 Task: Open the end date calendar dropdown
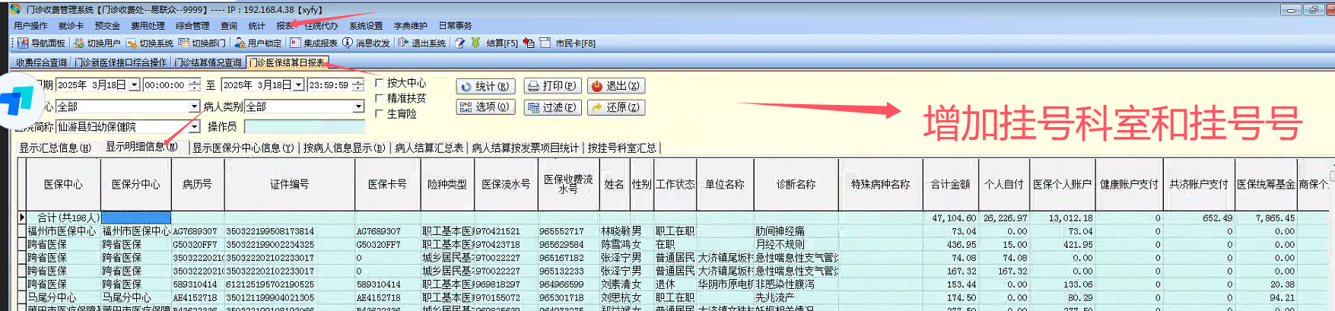[298, 85]
